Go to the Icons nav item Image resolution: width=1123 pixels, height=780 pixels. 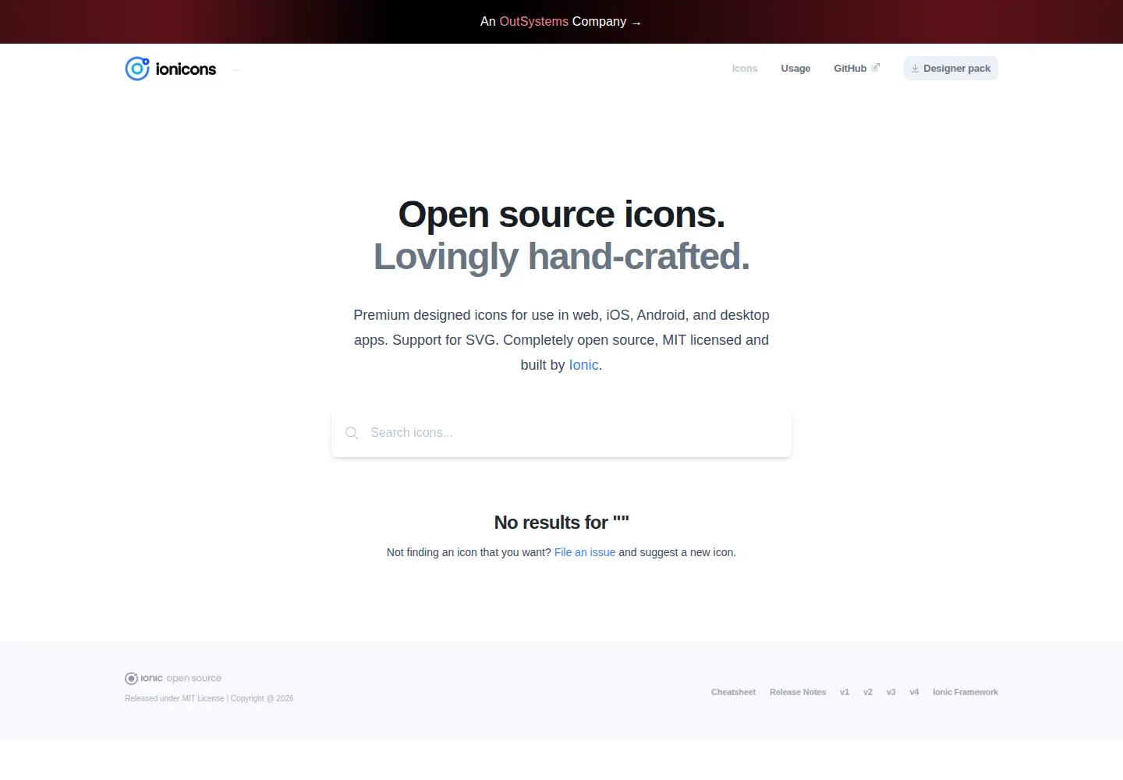(x=745, y=69)
